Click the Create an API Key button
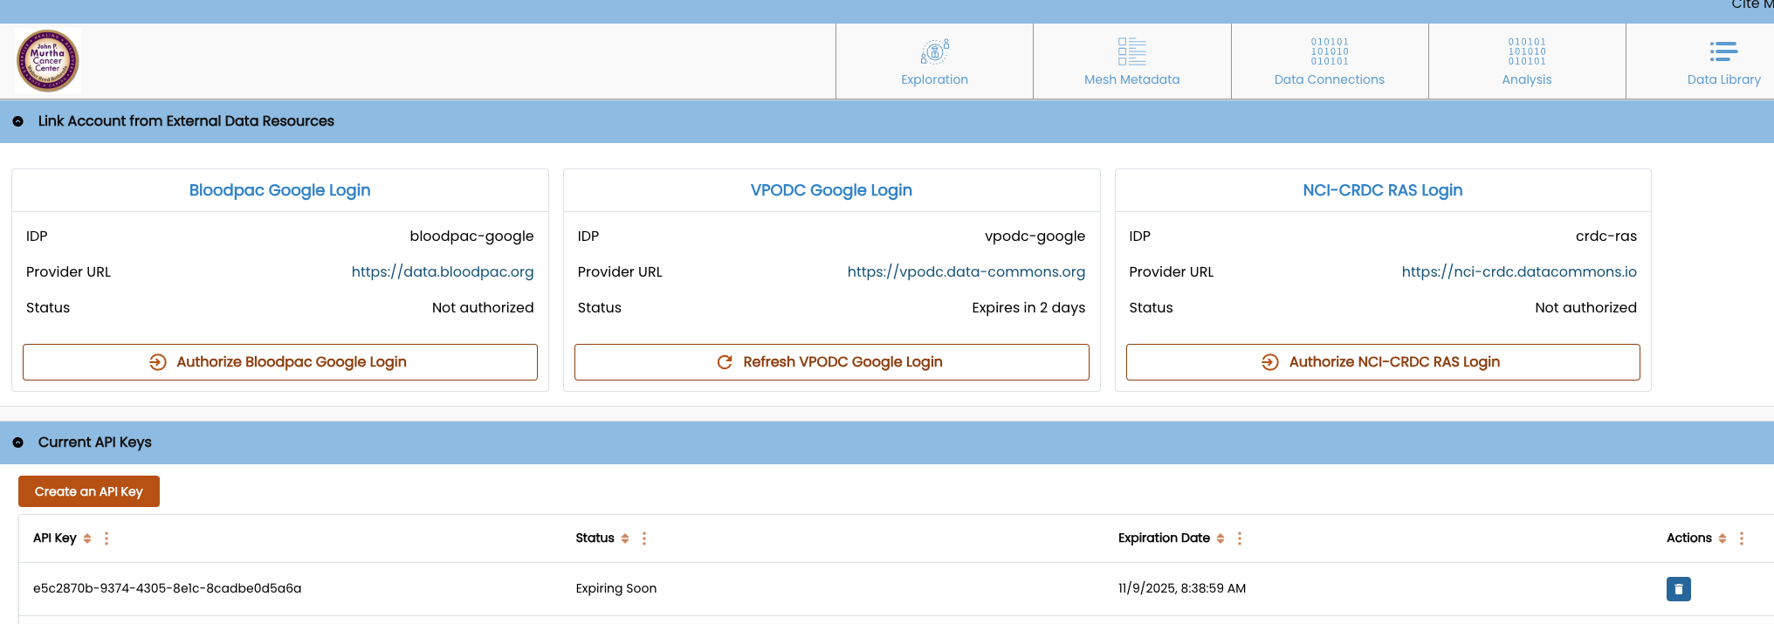This screenshot has height=624, width=1774. coord(89,491)
